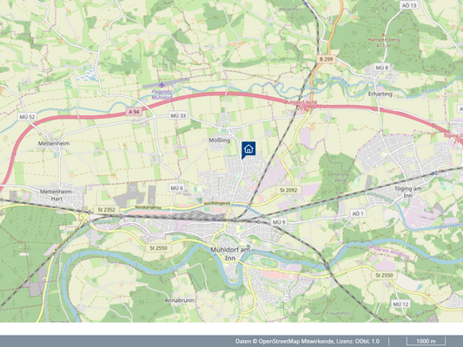Select the Töging am Inn label
Viewport: 463px width, 347px height.
[x=407, y=192]
